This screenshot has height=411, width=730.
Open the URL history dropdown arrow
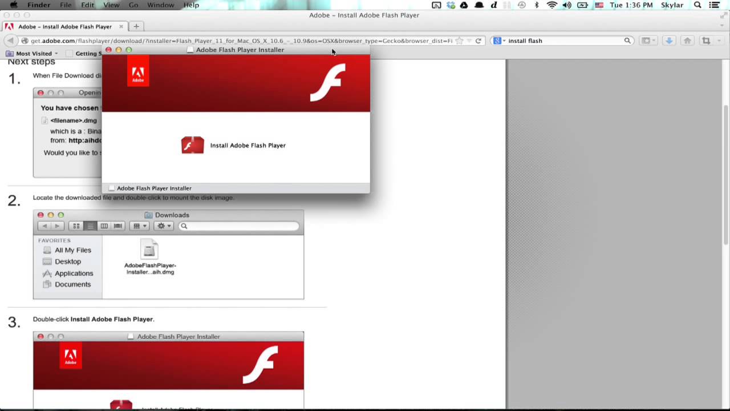pos(469,41)
